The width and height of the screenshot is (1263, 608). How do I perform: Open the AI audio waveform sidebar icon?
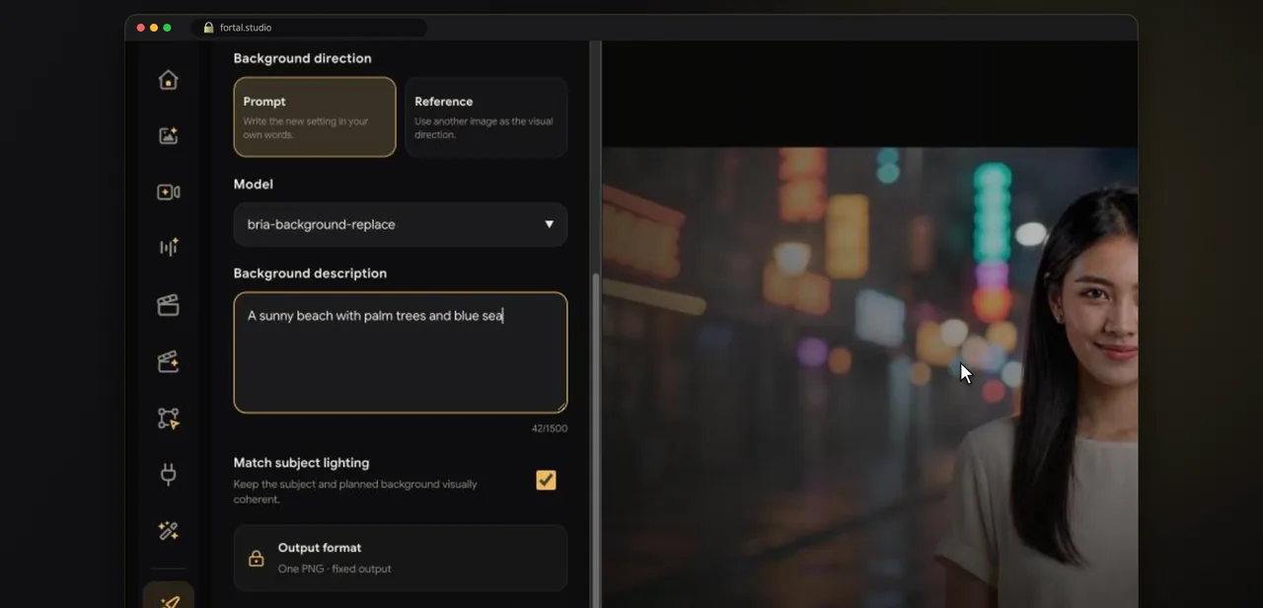click(x=169, y=248)
